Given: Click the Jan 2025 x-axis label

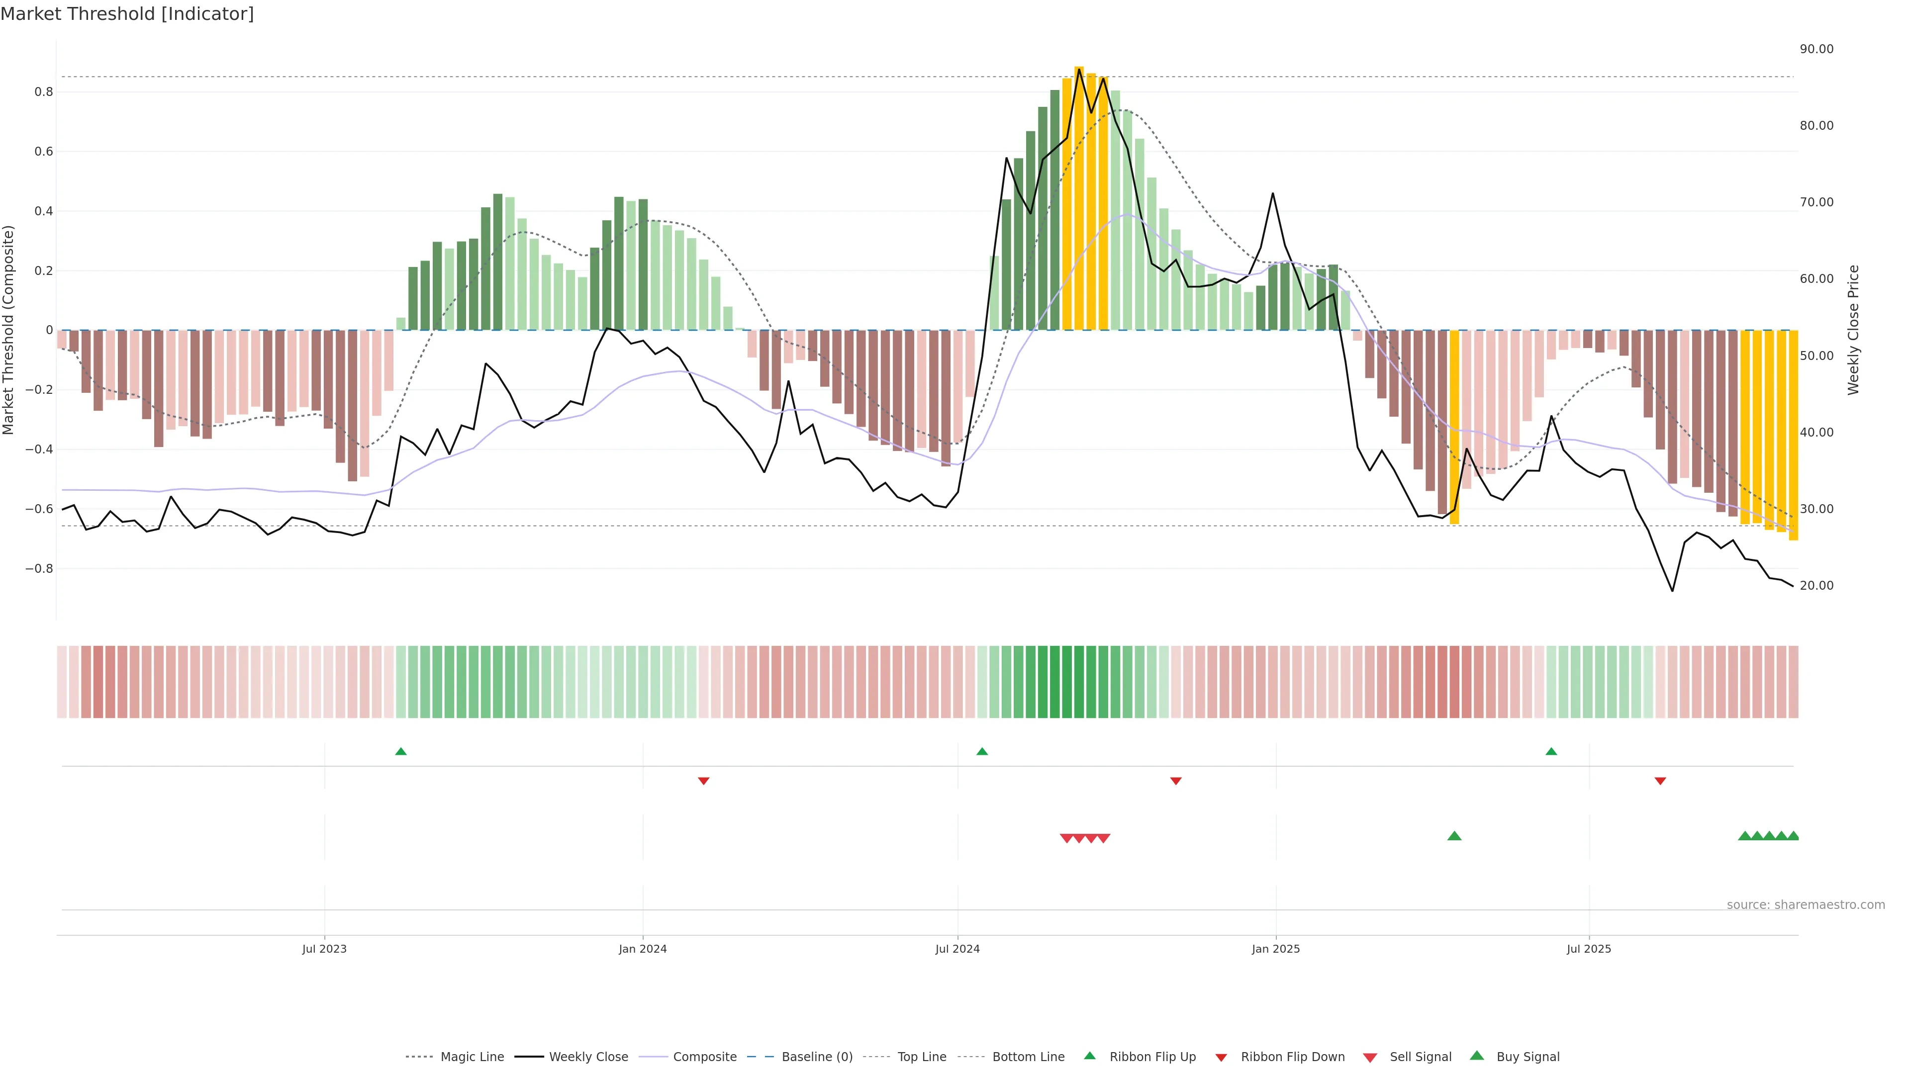Looking at the screenshot, I should 1275,949.
